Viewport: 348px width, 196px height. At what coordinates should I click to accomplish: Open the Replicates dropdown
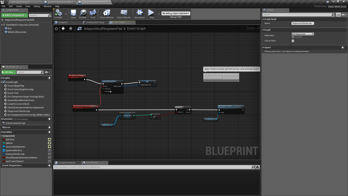tap(302, 34)
